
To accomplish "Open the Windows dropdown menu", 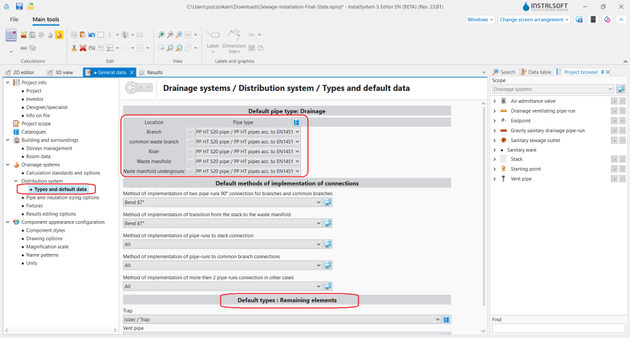I will click(x=479, y=20).
